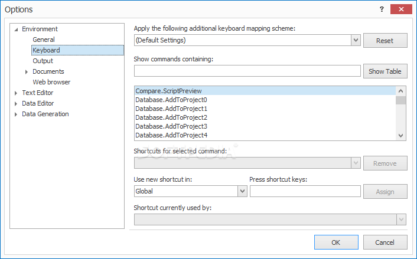
Task: Open the Global shortcut scope dropdown
Action: click(242, 191)
